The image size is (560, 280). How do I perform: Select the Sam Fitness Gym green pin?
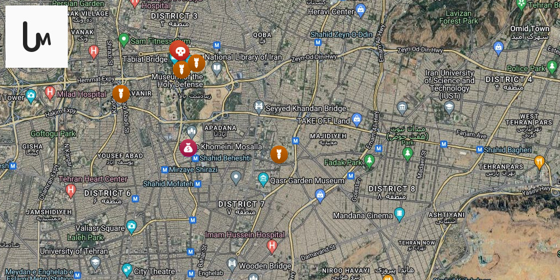click(x=124, y=39)
